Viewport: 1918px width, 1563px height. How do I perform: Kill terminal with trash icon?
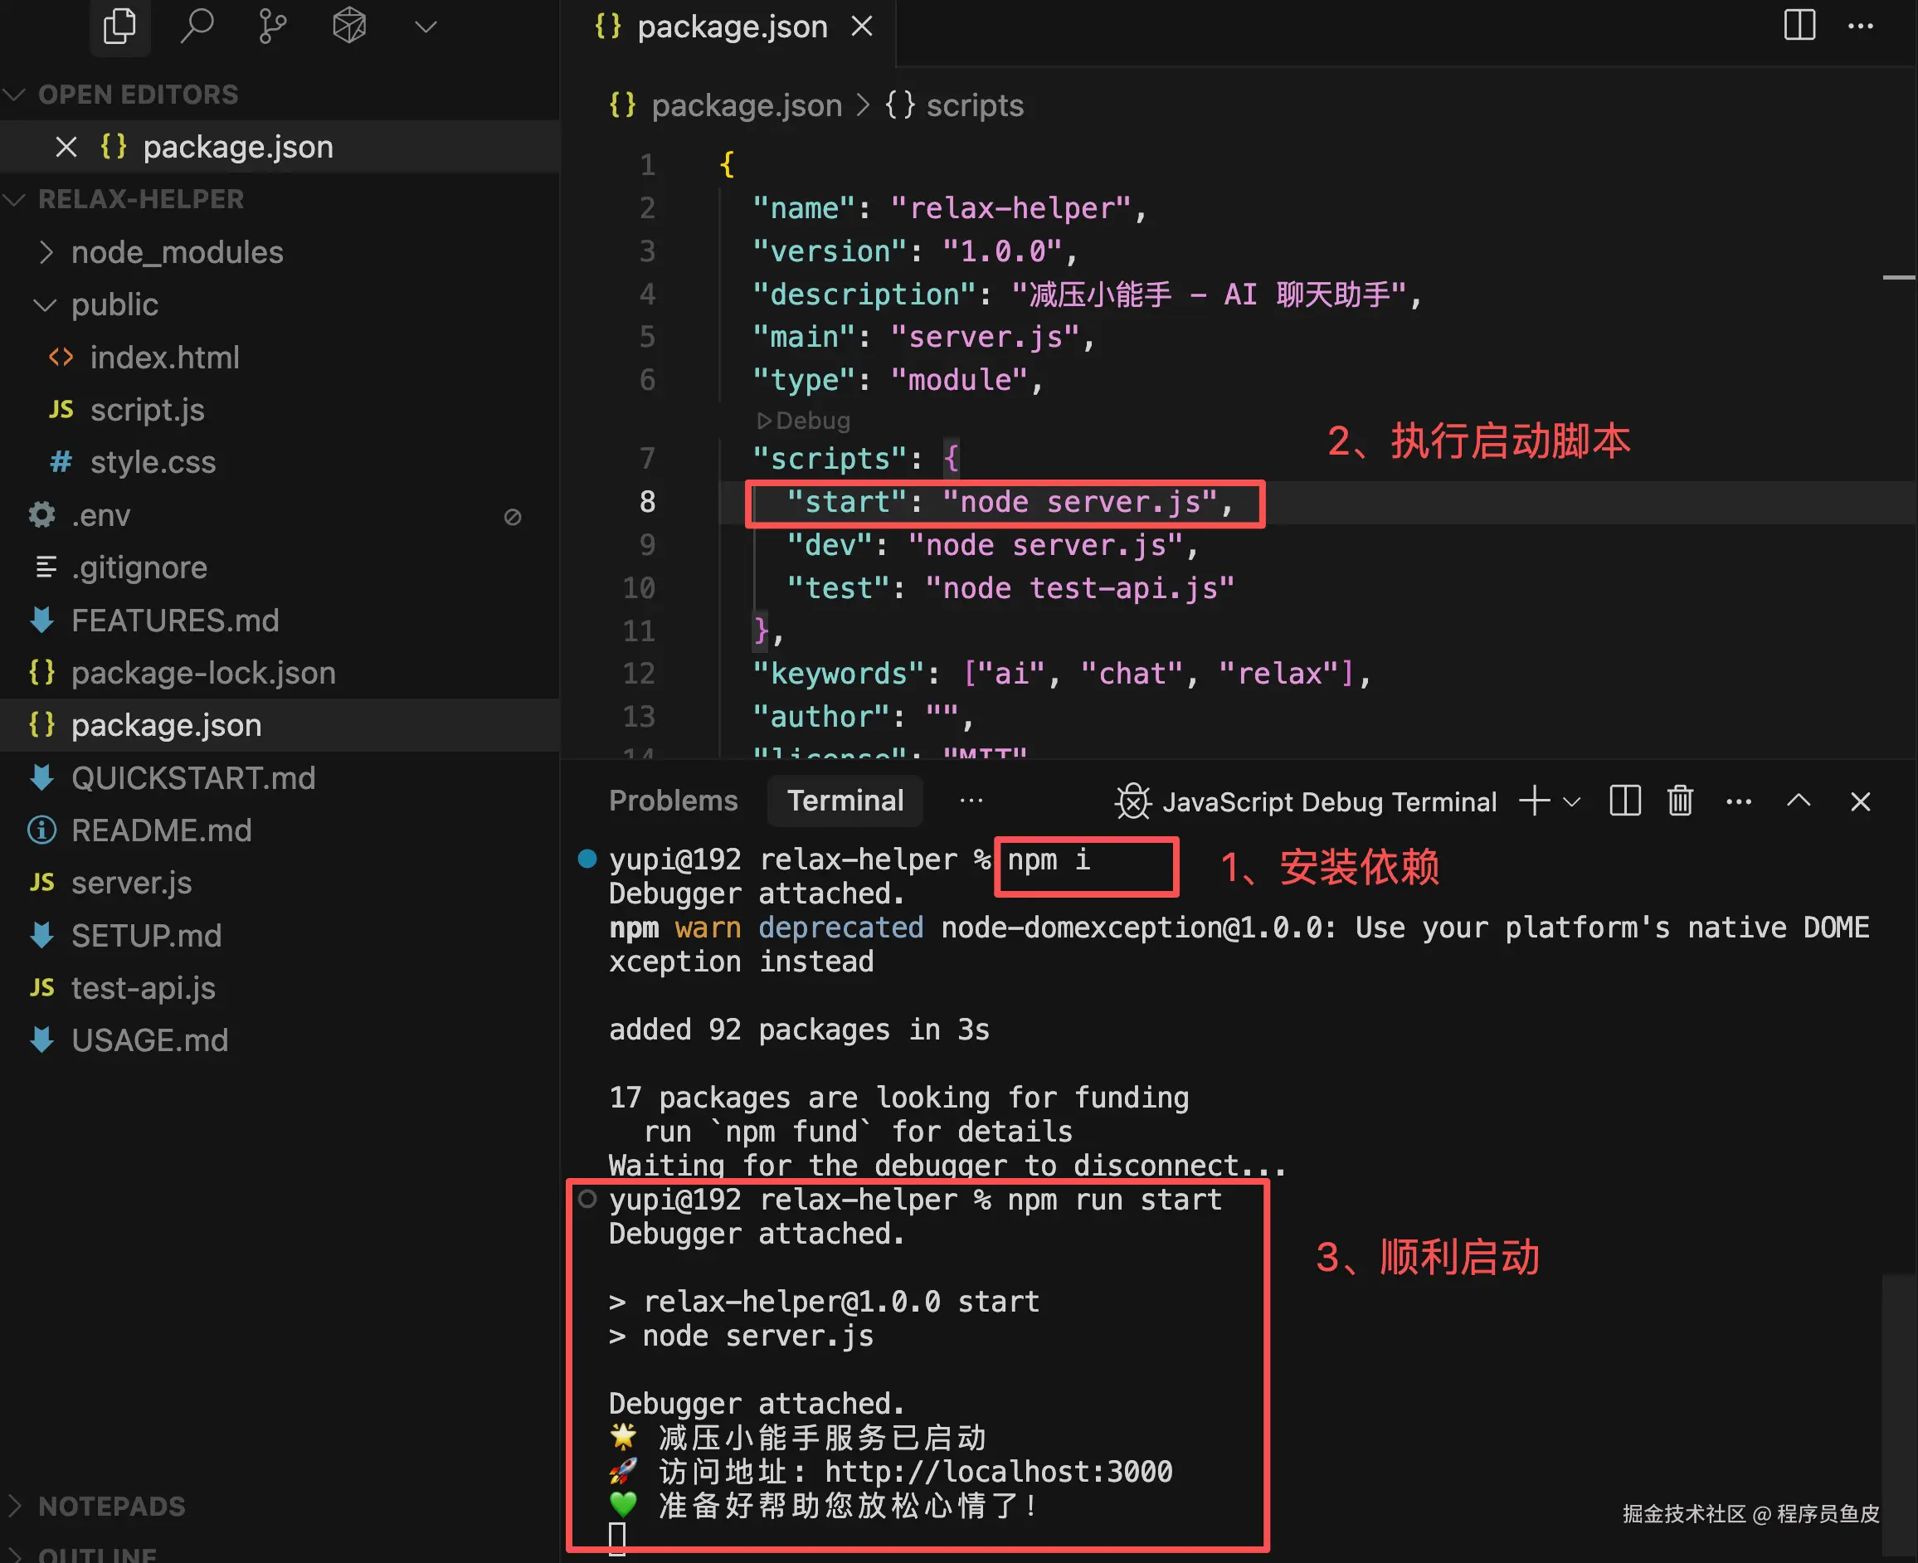[x=1679, y=801]
